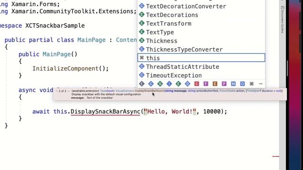
Task: Place cursor on DisplaySnackBarAsync method call
Action: (x=105, y=111)
